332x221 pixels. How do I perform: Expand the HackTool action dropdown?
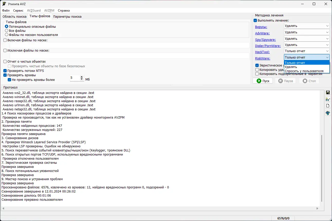(x=307, y=51)
